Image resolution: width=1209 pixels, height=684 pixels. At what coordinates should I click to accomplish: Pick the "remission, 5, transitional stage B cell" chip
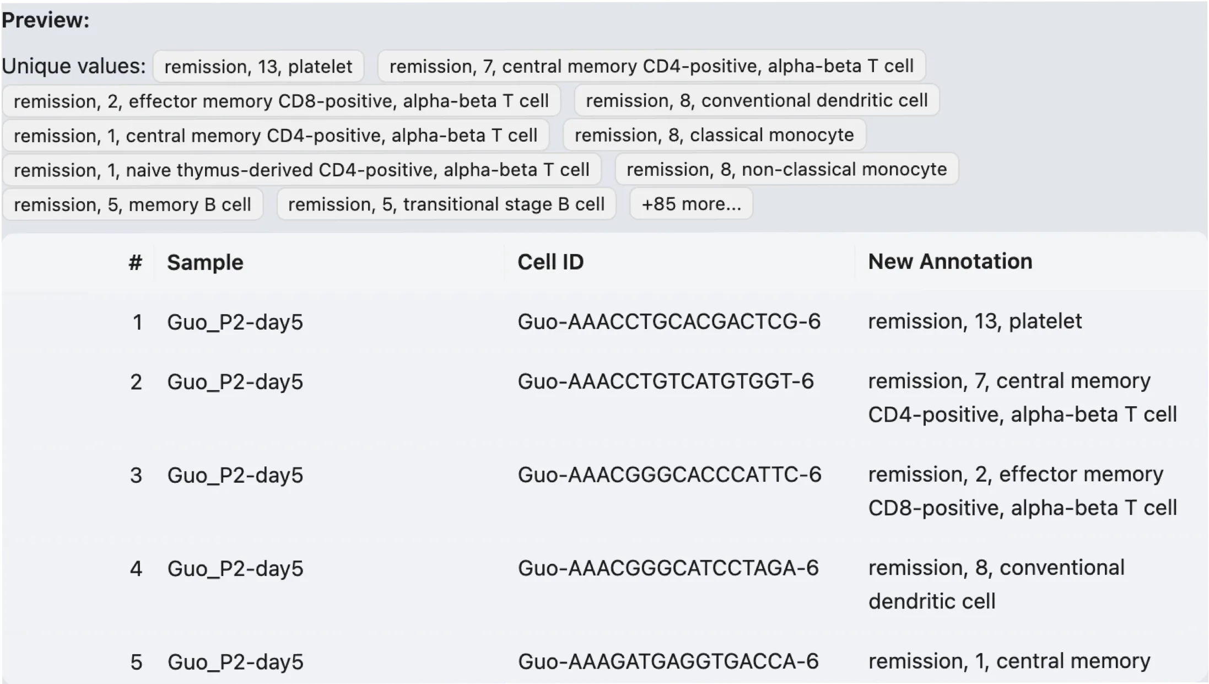(x=446, y=204)
